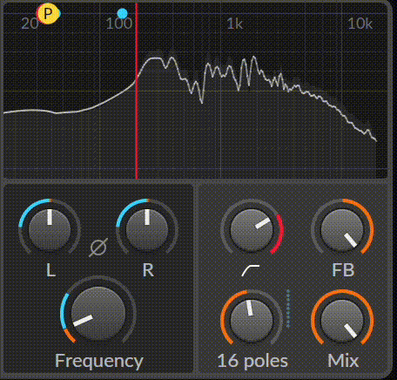Click the large Frequency knob
Screen dimensions: 397x380
98,313
